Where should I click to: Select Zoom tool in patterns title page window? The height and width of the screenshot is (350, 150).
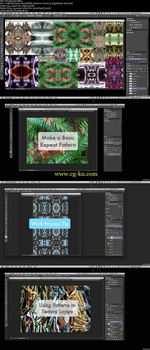[2, 69]
